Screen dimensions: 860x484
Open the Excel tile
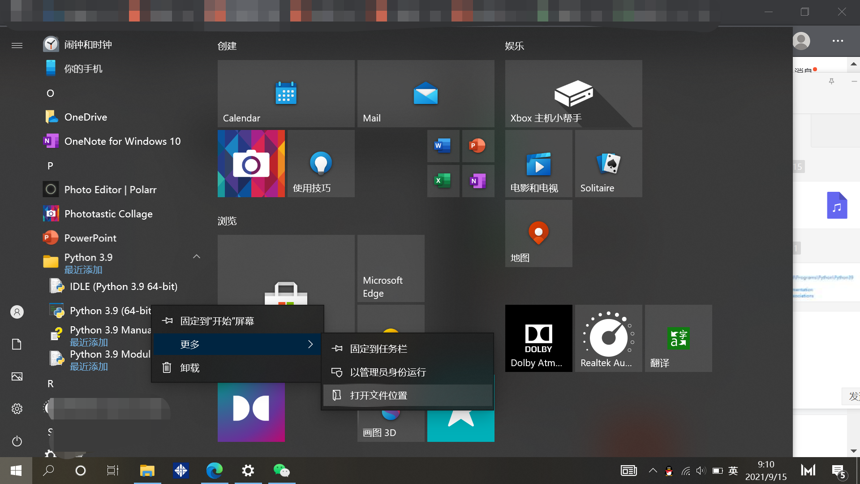(x=443, y=181)
